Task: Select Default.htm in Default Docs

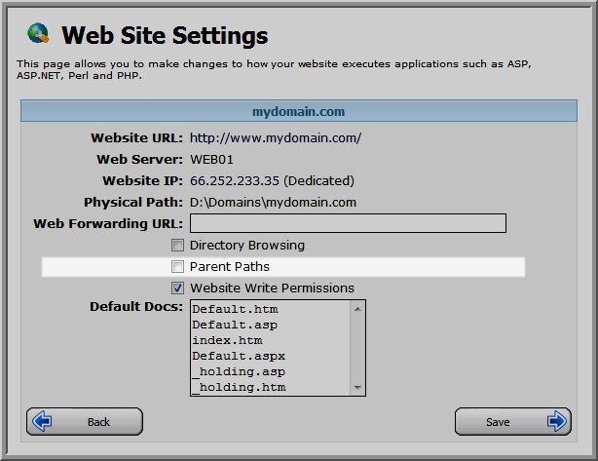Action: point(235,309)
